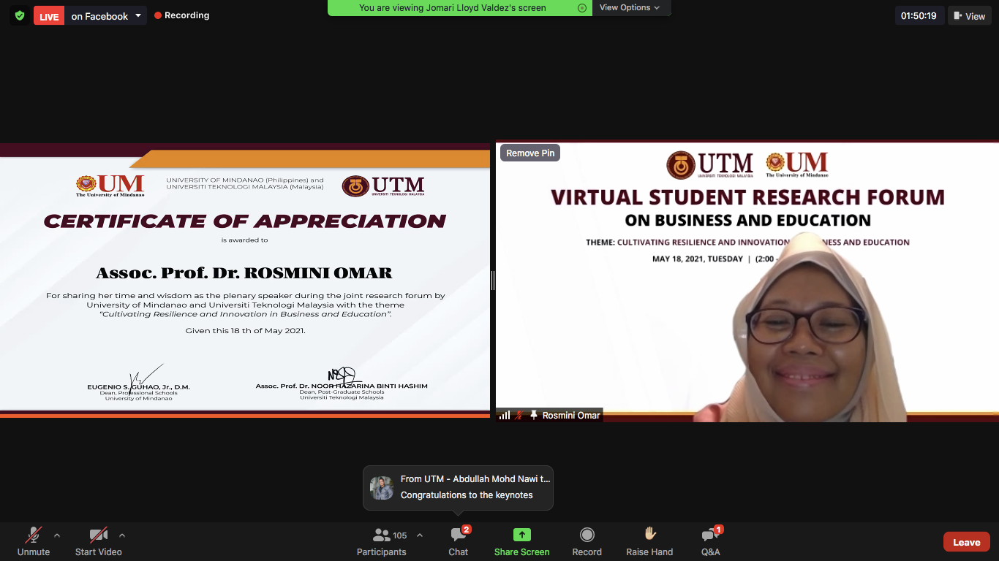This screenshot has height=561, width=999.
Task: Click the signal strength bars icon
Action: point(505,415)
